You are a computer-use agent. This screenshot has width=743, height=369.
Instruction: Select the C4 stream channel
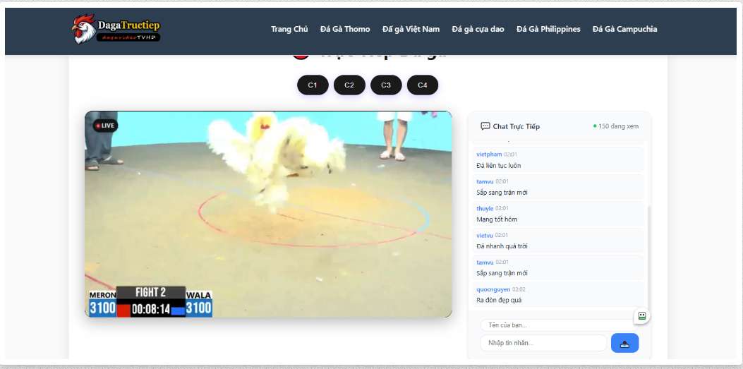tap(423, 85)
